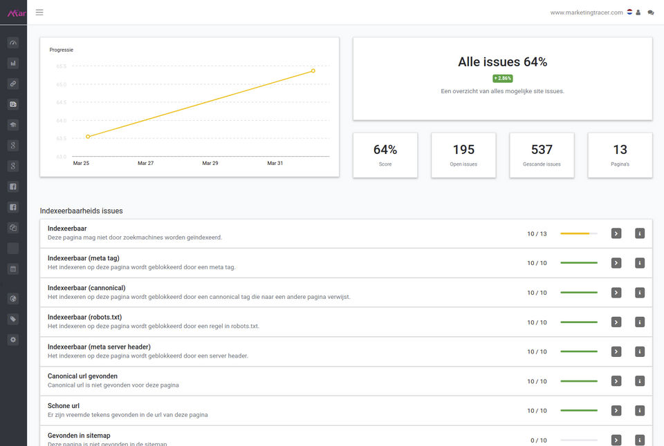Open the dashboard gauge icon in sidebar

tap(13, 43)
